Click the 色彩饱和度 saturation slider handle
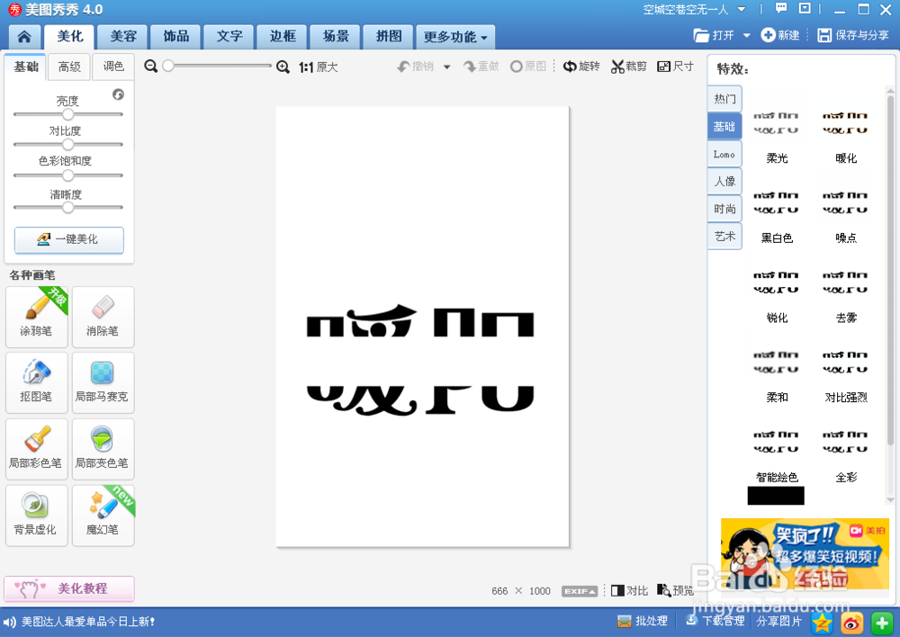The width and height of the screenshot is (900, 637). tap(67, 175)
